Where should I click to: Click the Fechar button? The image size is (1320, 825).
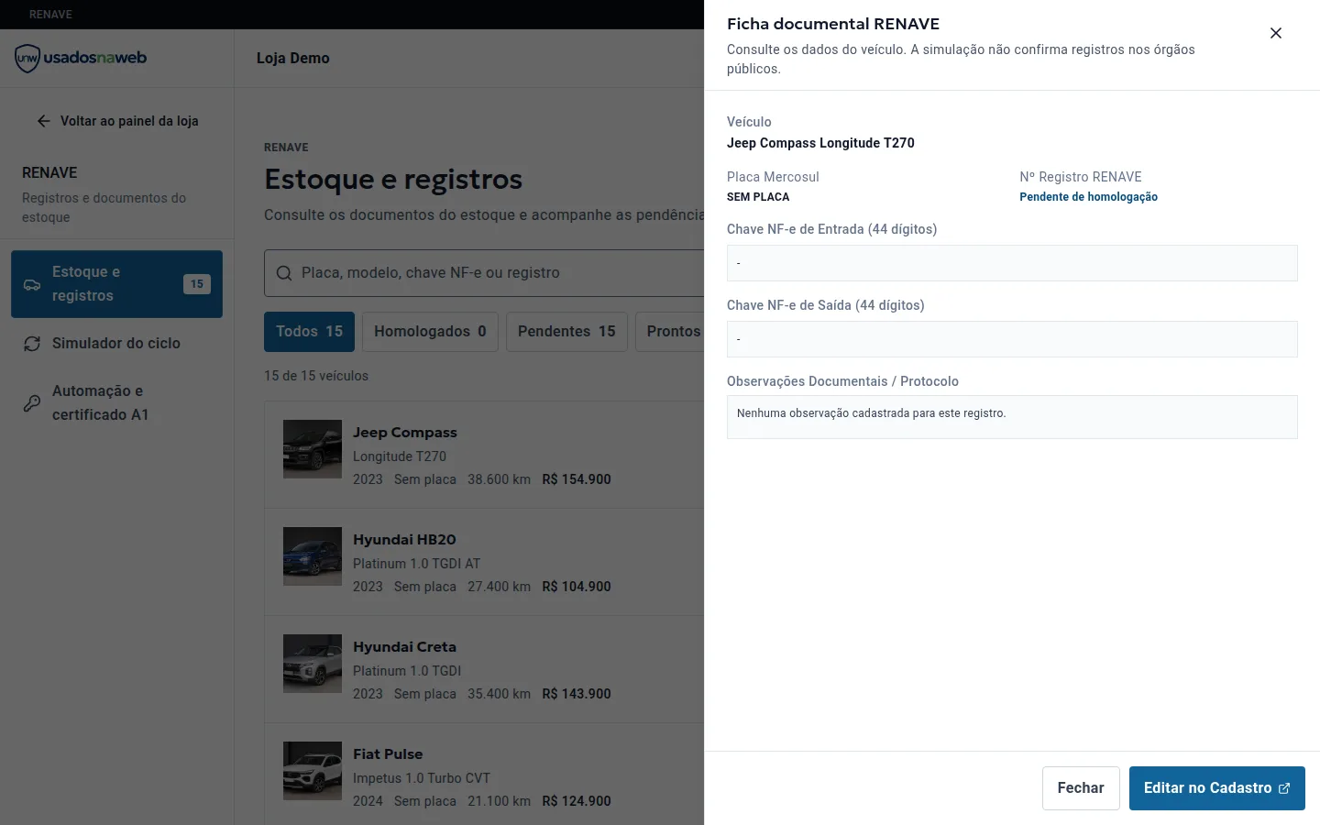click(x=1081, y=788)
